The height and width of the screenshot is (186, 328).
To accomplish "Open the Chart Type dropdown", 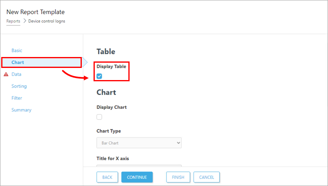I will pyautogui.click(x=139, y=143).
